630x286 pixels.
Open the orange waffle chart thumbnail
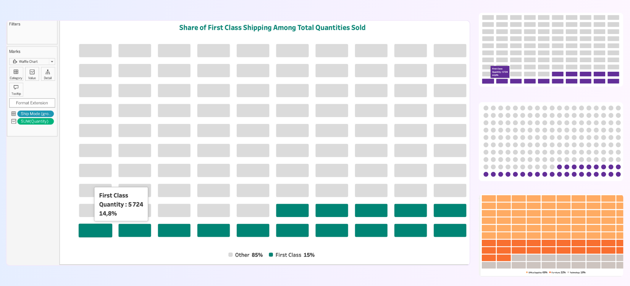pos(552,235)
